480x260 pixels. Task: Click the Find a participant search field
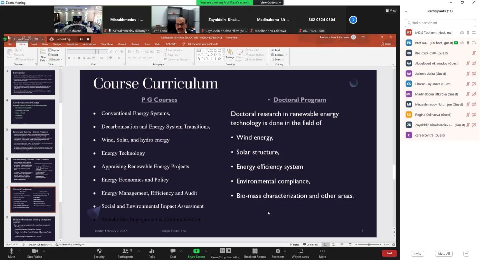tap(440, 23)
